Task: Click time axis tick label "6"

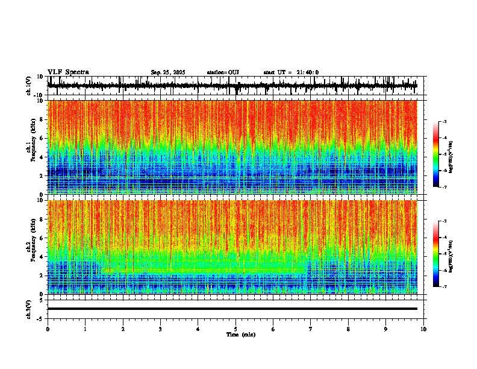Action: tap(273, 329)
